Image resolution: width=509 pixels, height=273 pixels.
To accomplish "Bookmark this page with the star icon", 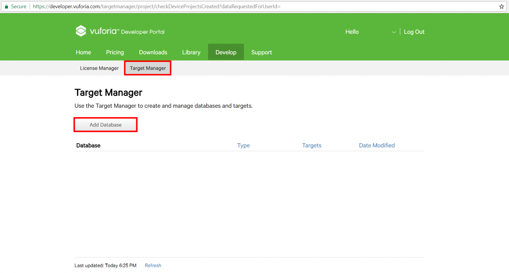I will point(502,6).
